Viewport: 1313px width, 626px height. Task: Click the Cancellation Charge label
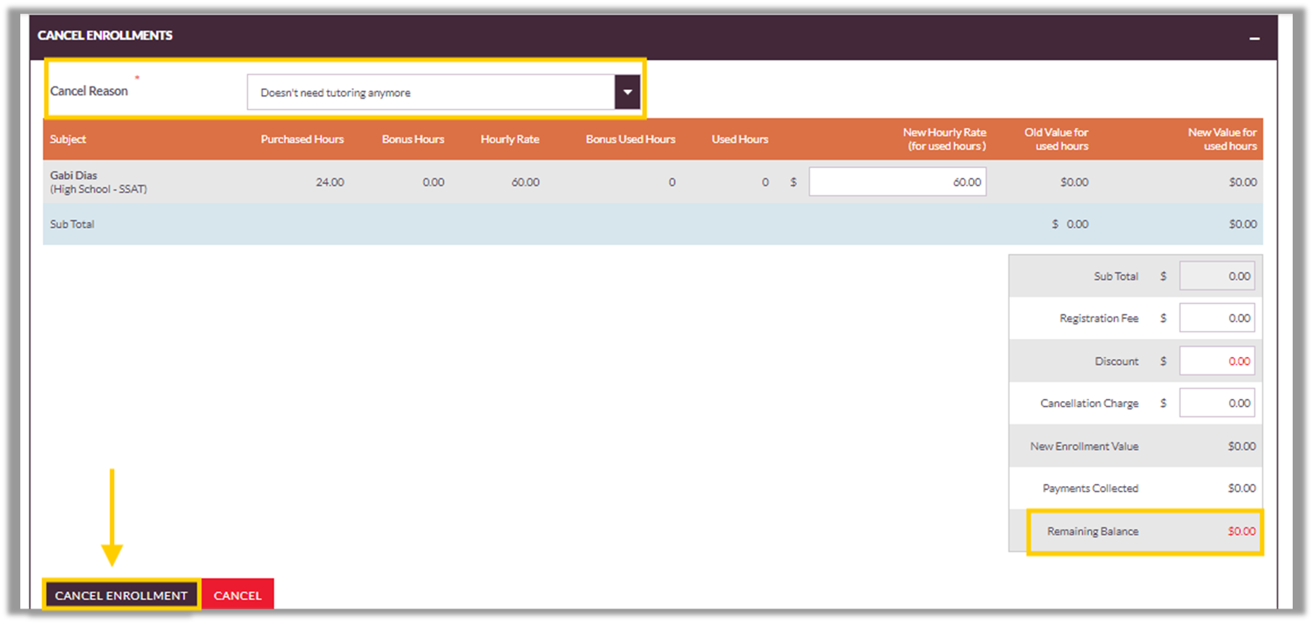click(1090, 403)
